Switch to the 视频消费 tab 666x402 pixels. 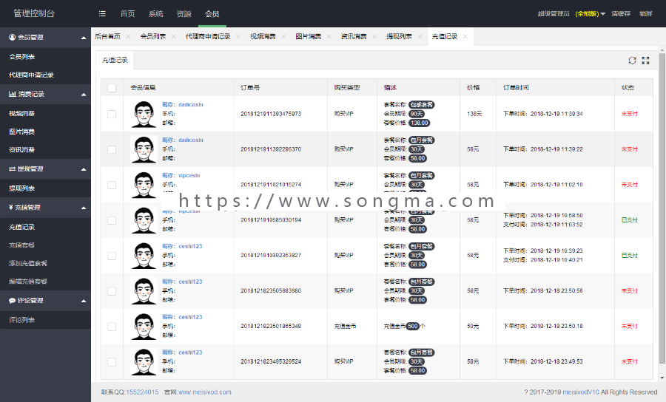pyautogui.click(x=263, y=37)
